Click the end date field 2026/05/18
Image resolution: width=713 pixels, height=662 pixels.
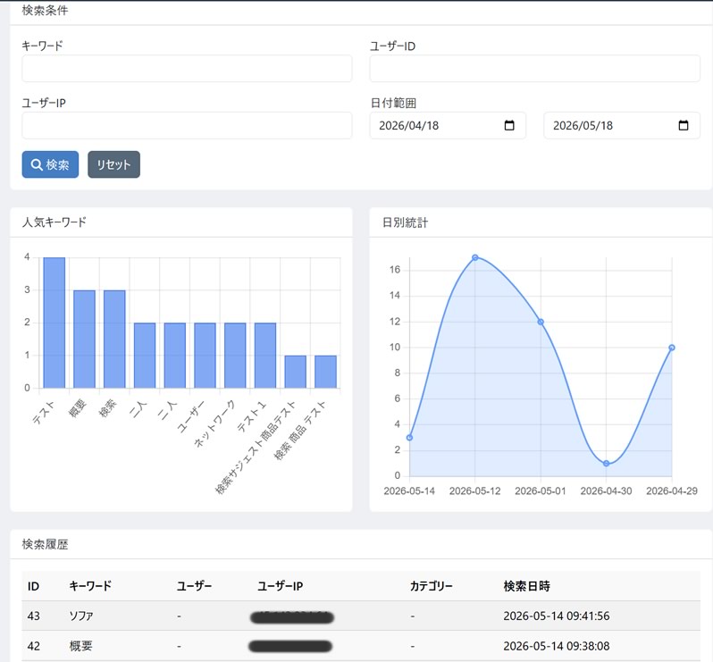click(622, 125)
